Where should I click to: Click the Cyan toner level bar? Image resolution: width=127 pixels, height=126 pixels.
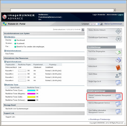click(31, 90)
